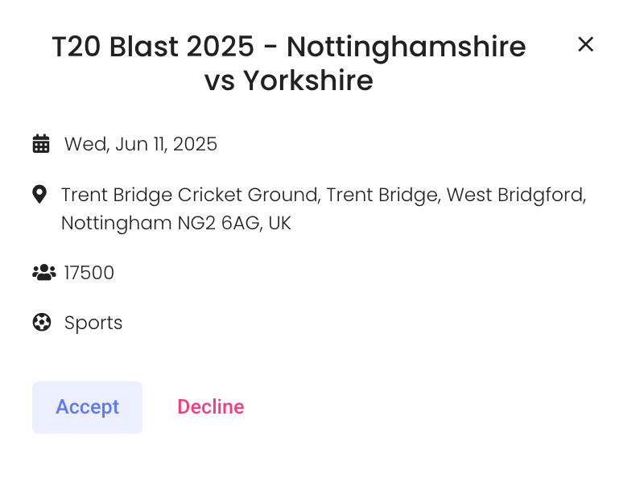This screenshot has width=644, height=486.
Task: Click "T20 Blast 2025" in the title
Action: pos(153,47)
